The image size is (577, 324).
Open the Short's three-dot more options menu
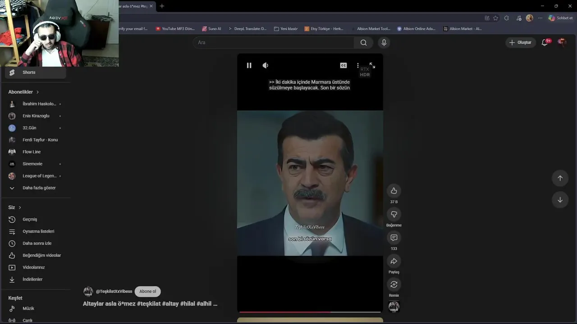(358, 65)
